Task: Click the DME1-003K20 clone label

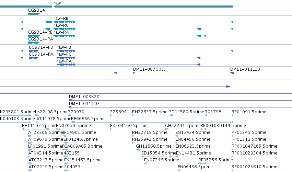Action: [x=84, y=97]
